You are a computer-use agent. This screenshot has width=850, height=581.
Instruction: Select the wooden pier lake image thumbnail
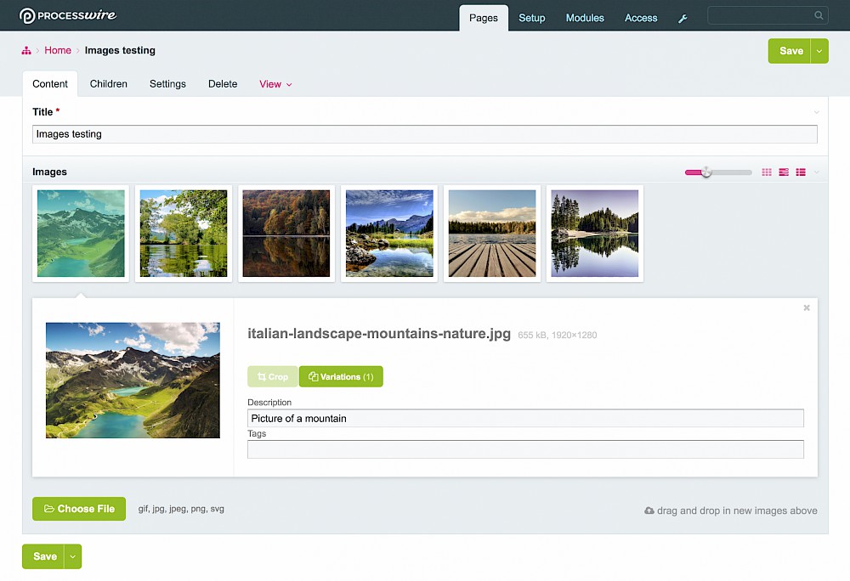tap(491, 233)
